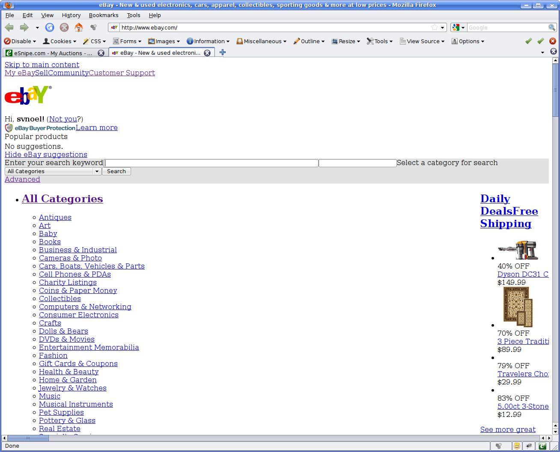Expand the CSS toolbar menu
This screenshot has height=452, width=560.
pos(95,41)
